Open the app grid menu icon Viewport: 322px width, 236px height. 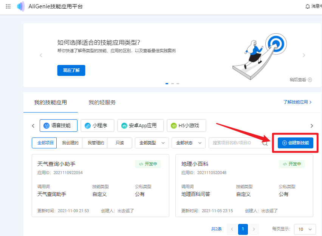click(8, 6)
